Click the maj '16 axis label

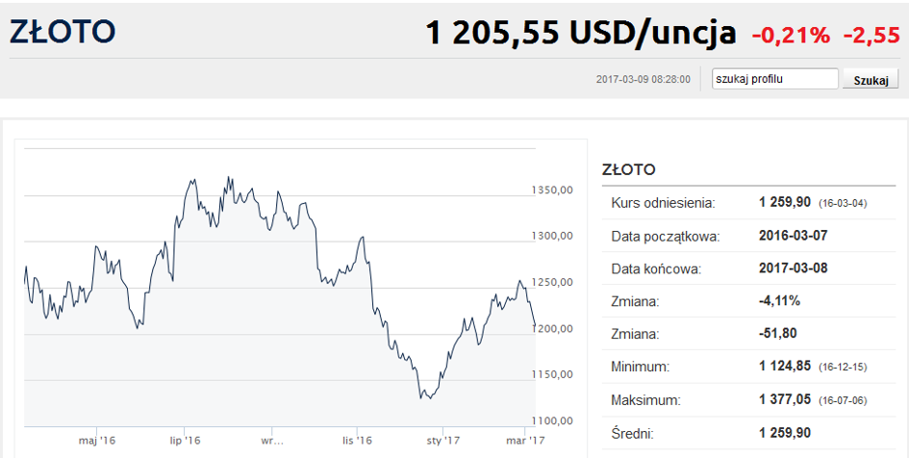97,441
